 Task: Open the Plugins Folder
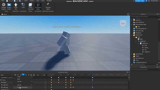[x=9, y=6]
